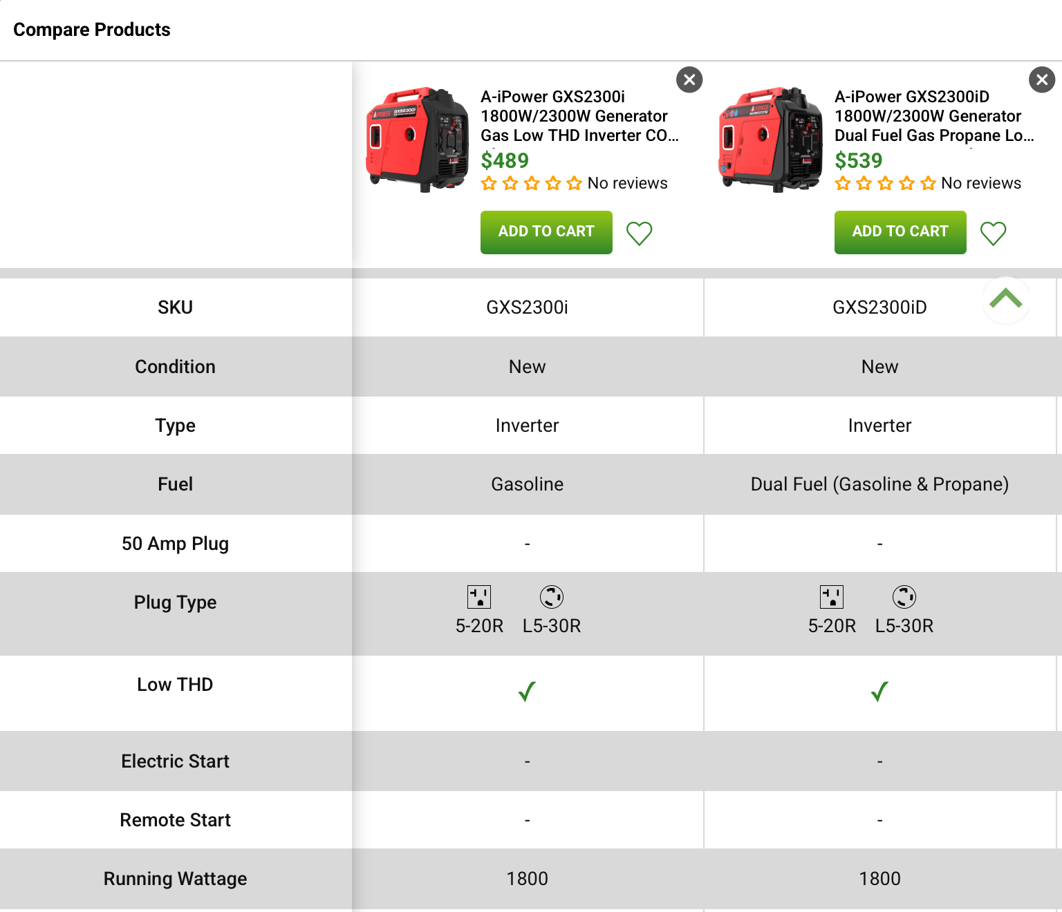This screenshot has height=912, width=1062.
Task: Add GXS2300i to cart
Action: pos(546,232)
